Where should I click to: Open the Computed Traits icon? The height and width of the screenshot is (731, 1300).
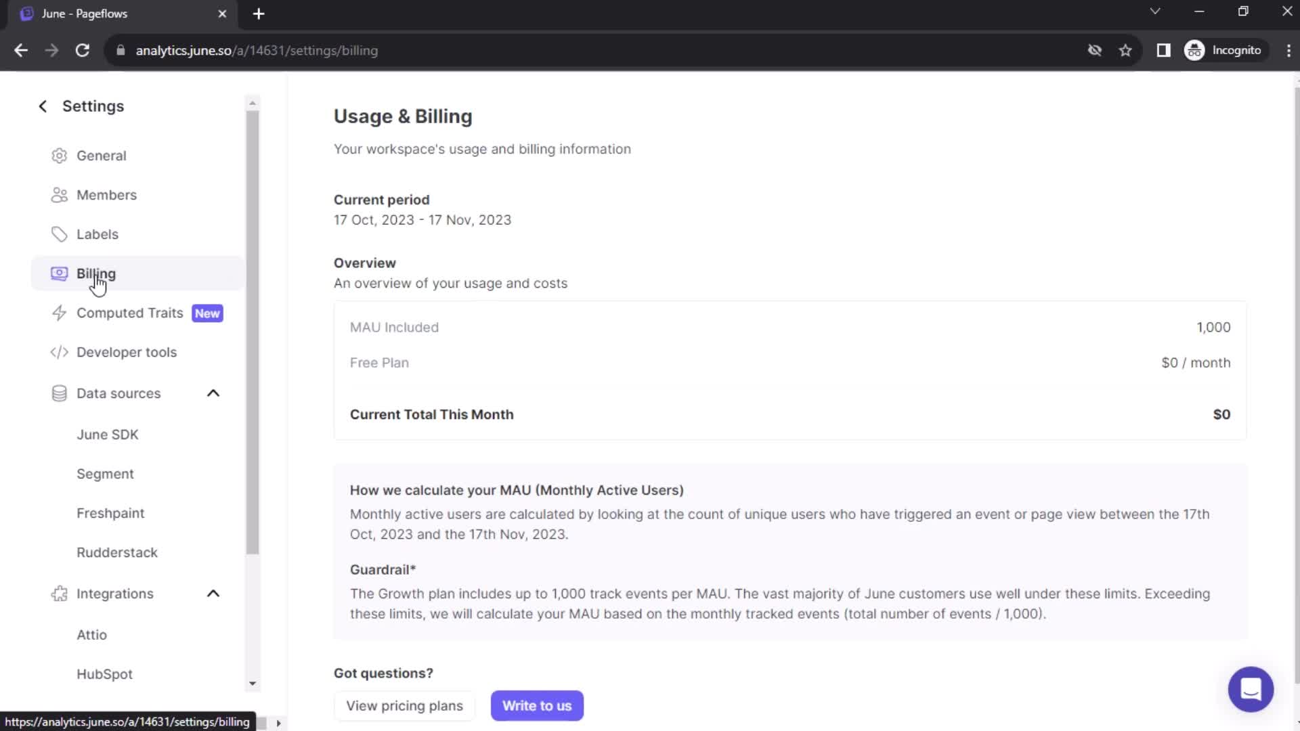coord(59,313)
